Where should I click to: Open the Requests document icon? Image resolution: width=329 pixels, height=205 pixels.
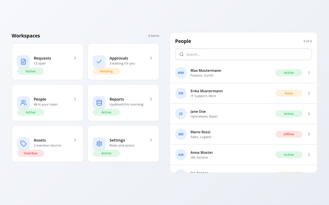23,62
